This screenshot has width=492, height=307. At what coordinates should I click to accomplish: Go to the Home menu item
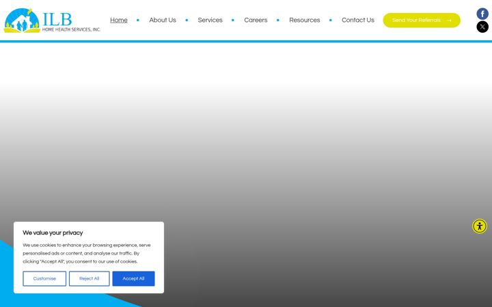coord(119,20)
